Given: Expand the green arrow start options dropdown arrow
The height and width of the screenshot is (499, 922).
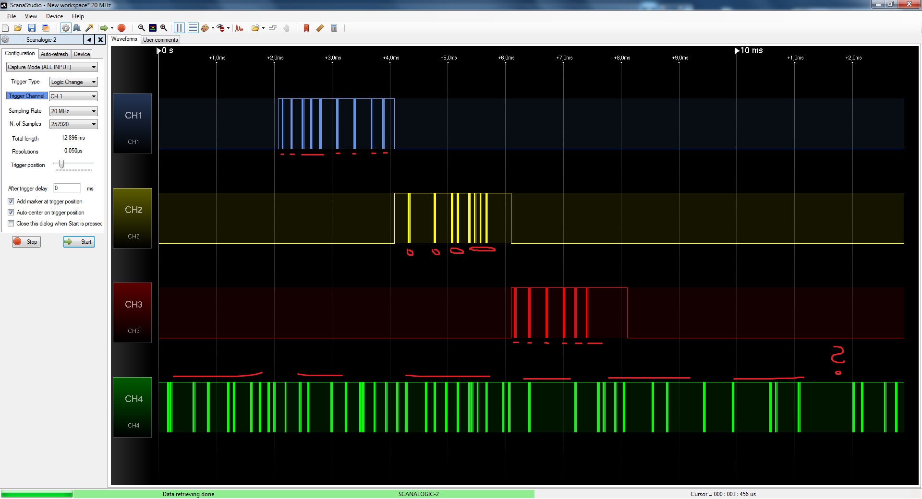Looking at the screenshot, I should pos(112,28).
